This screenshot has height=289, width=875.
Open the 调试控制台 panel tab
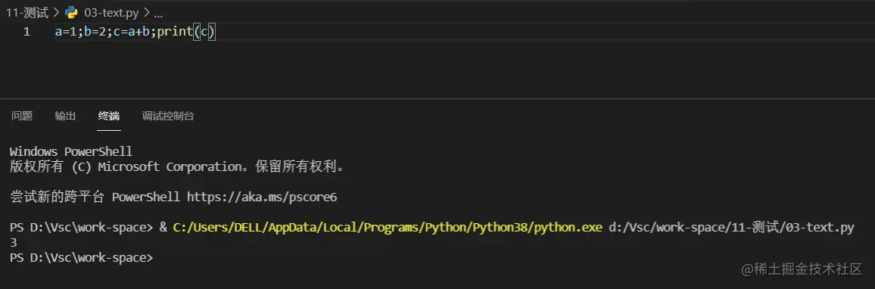pos(168,116)
